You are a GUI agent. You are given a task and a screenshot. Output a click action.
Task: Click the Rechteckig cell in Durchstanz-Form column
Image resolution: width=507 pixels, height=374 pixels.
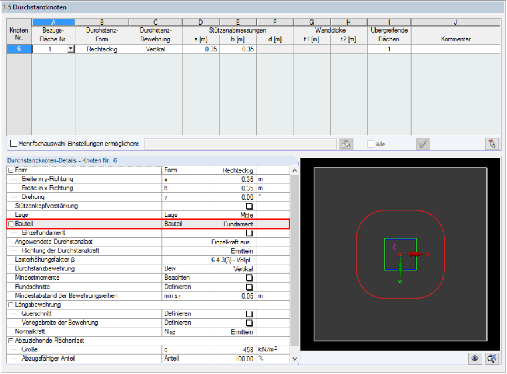[102, 49]
